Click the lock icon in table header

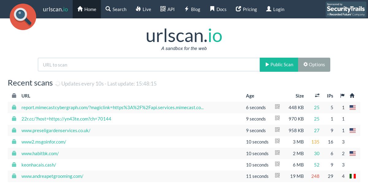tap(14, 96)
